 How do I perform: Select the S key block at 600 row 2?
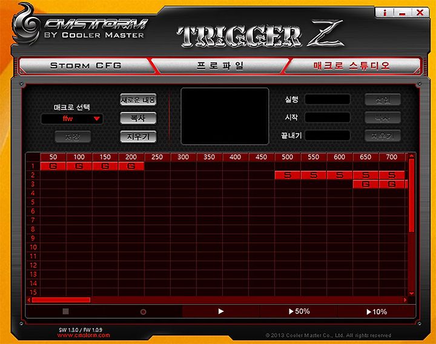(x=340, y=175)
